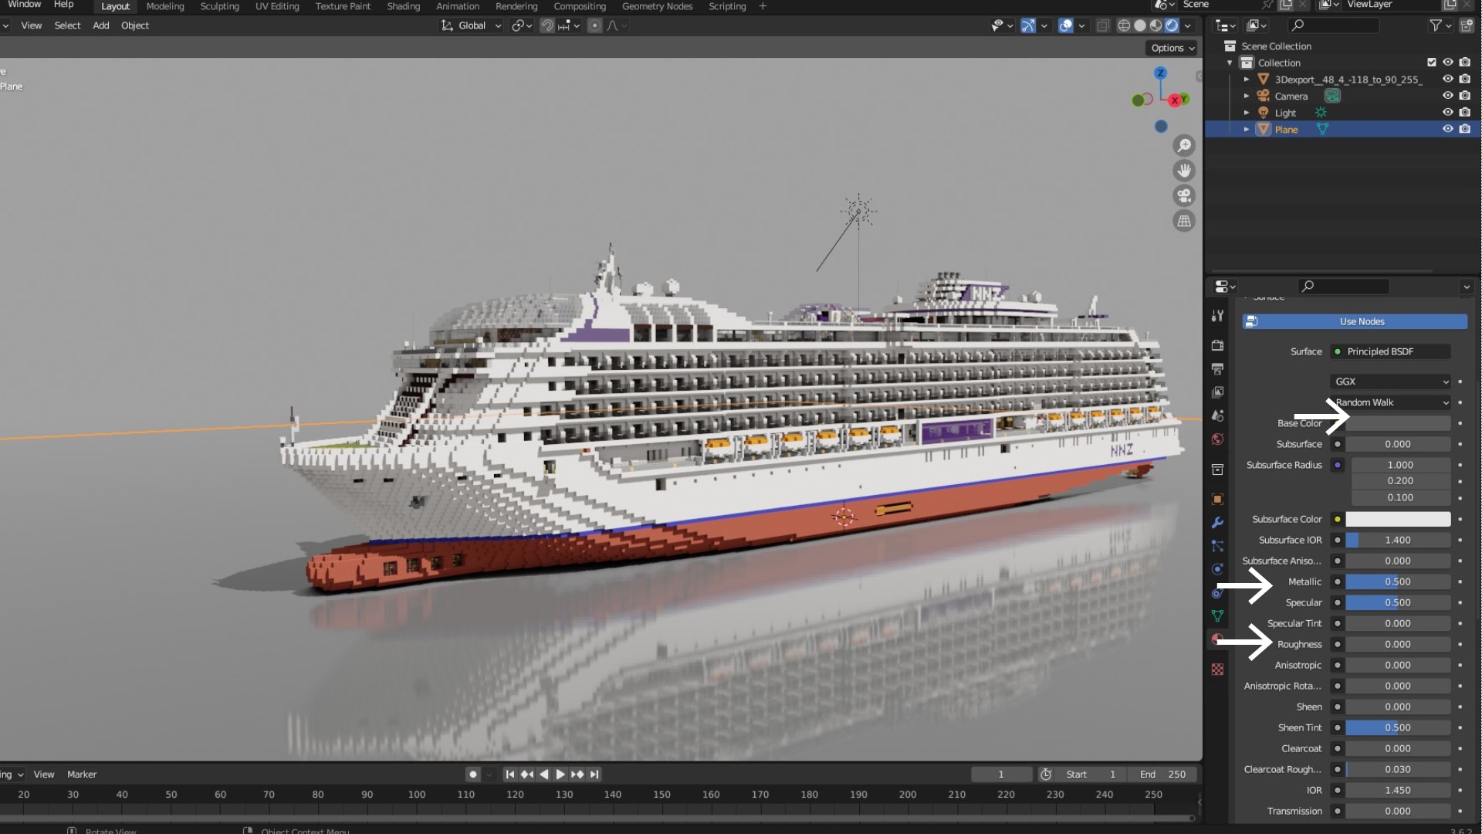
Task: Expand the Light item in outliner
Action: pos(1246,113)
